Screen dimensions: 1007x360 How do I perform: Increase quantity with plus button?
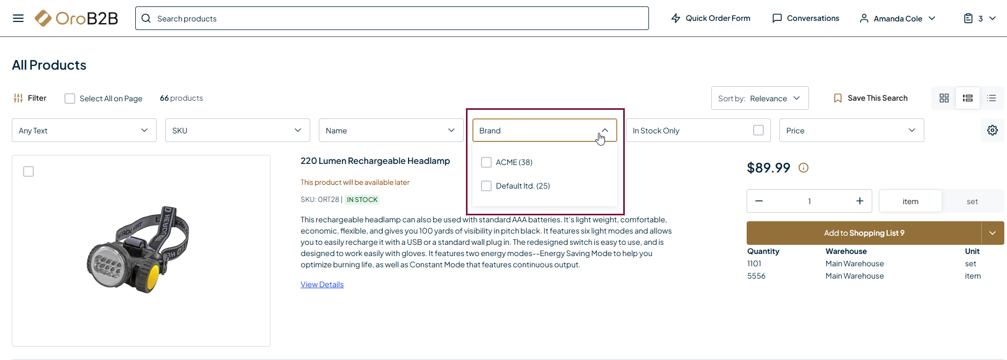click(x=859, y=201)
